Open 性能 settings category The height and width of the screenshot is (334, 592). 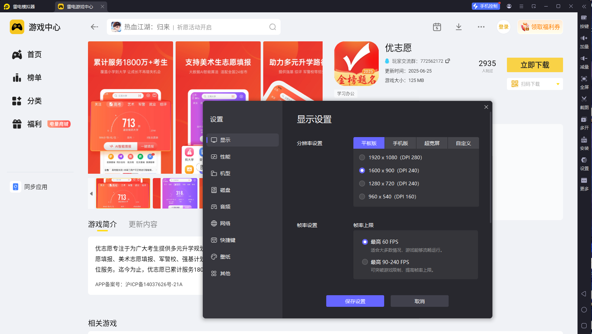coord(243,157)
